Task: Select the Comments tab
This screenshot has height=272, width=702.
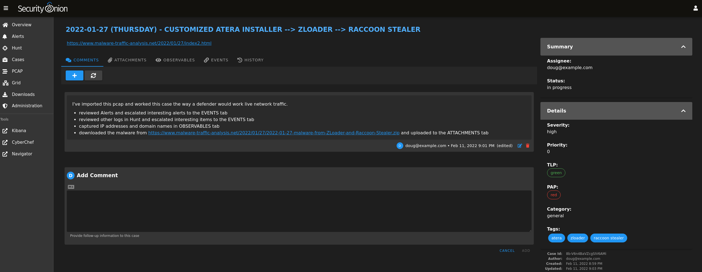Action: (82, 60)
